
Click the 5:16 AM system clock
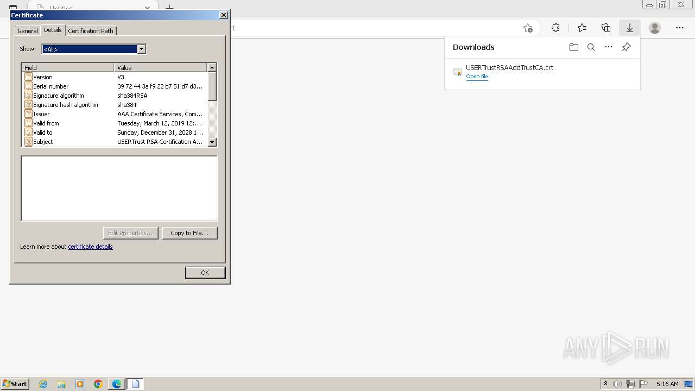(667, 384)
